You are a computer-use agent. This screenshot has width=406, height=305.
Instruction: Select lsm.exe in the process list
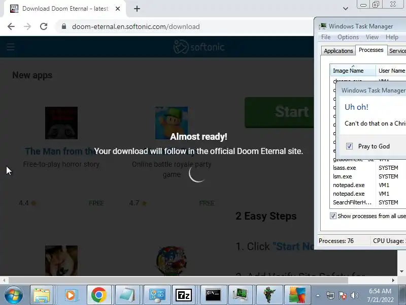(368, 176)
